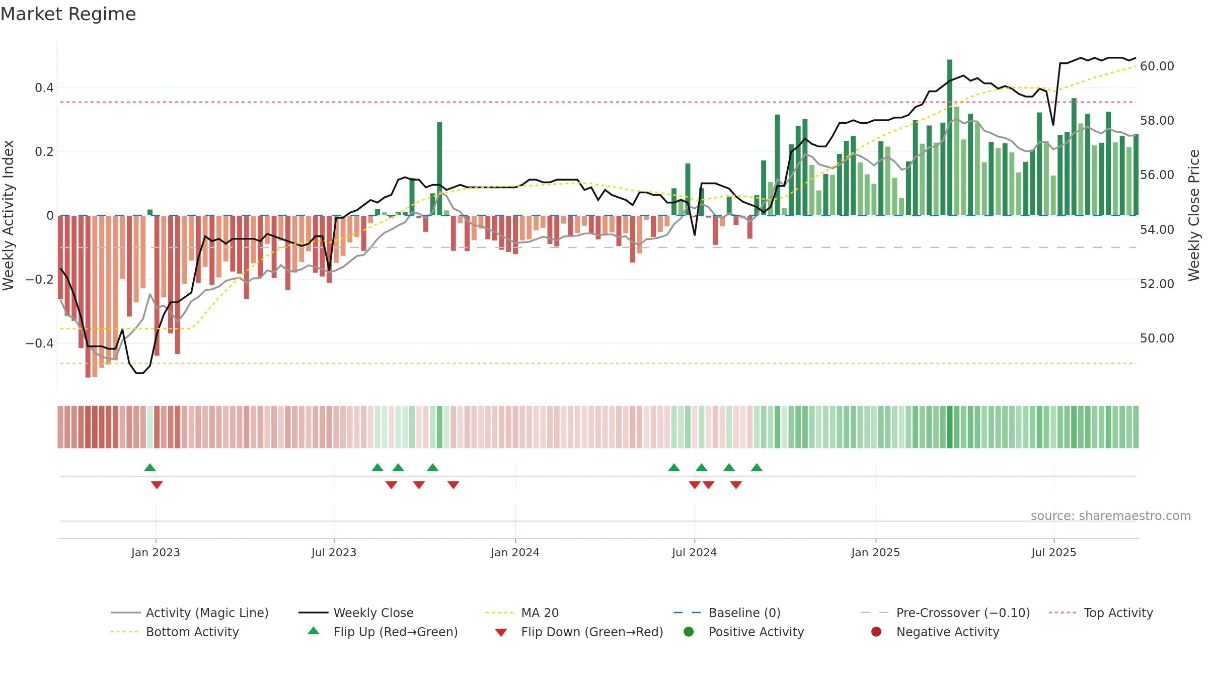This screenshot has height=679, width=1208.
Task: Click the 54.00 price axis tick
Action: 1157,230
